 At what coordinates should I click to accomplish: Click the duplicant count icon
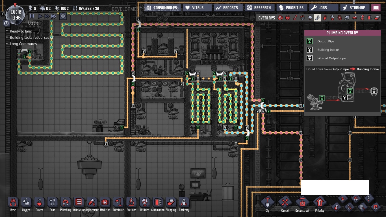(31, 8)
